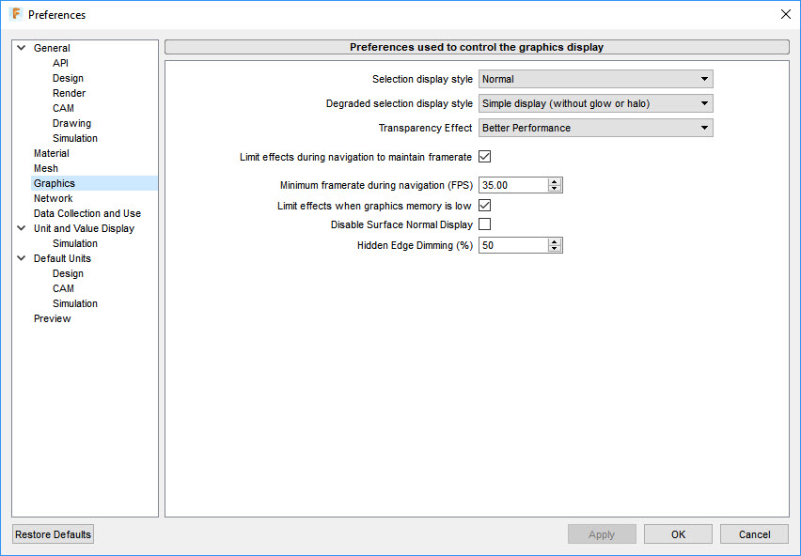Open the Transparency Effect dropdown

[x=596, y=128]
